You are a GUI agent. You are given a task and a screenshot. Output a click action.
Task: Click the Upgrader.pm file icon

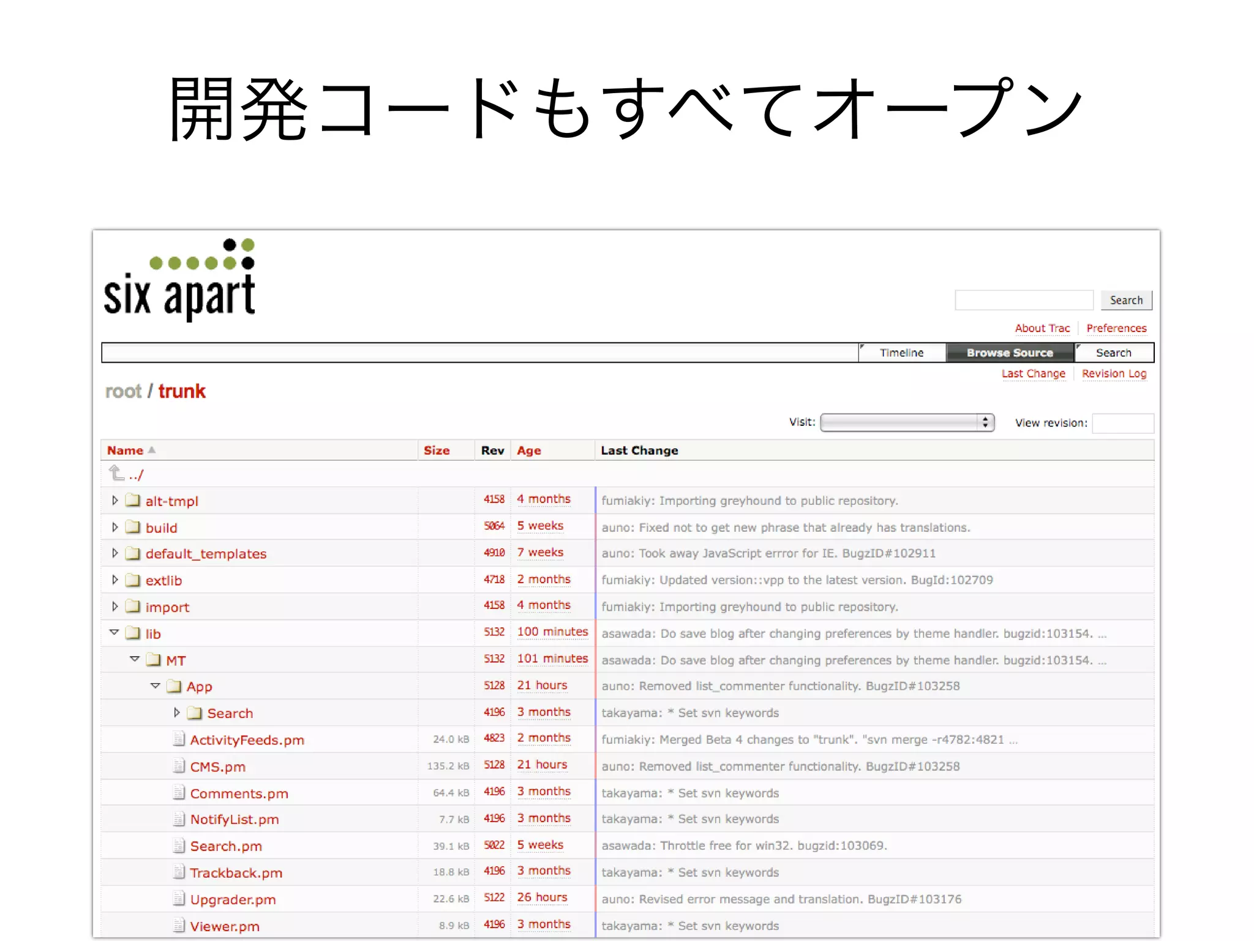[x=178, y=899]
